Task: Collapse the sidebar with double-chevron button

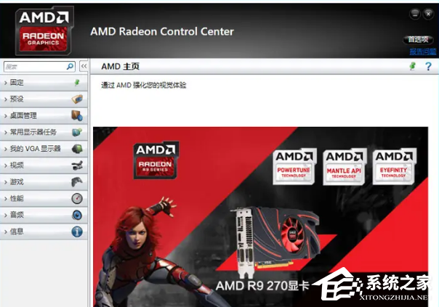Action: (84, 66)
